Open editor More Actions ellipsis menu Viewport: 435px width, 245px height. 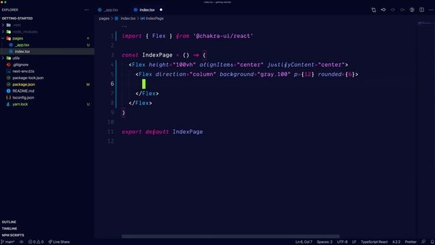point(431,10)
